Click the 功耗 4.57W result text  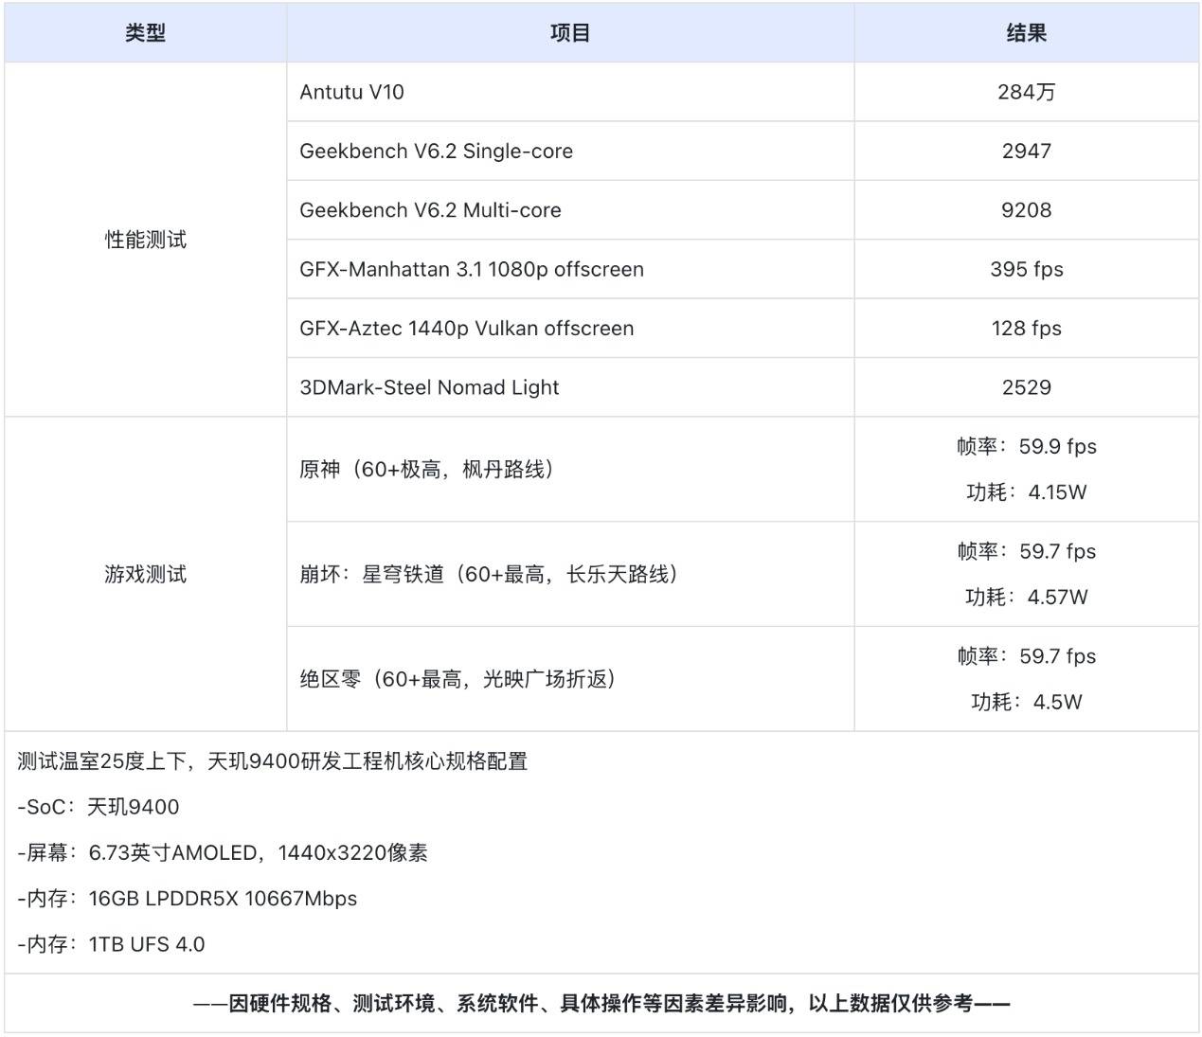click(1026, 598)
